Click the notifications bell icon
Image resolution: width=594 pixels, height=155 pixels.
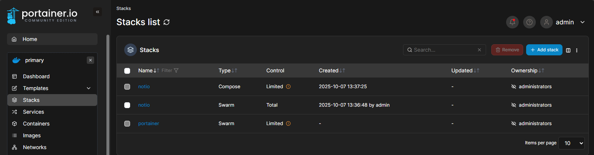512,22
